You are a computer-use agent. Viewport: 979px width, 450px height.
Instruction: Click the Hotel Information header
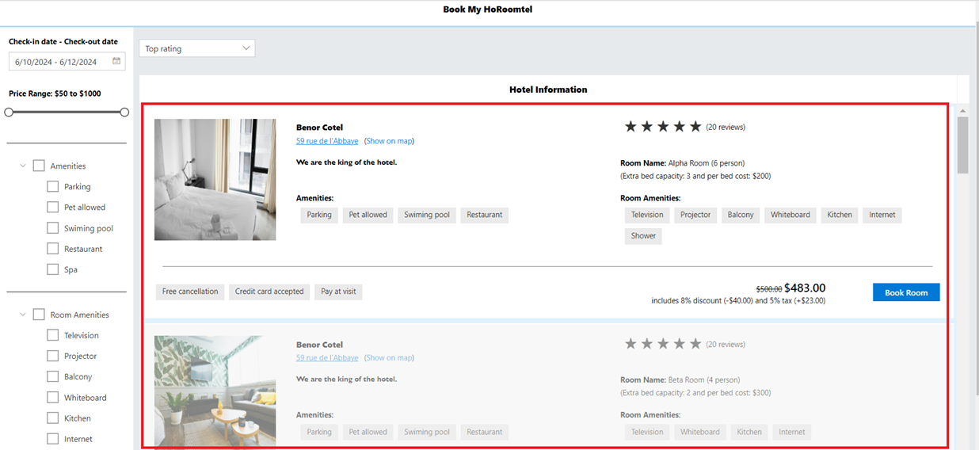click(x=548, y=90)
